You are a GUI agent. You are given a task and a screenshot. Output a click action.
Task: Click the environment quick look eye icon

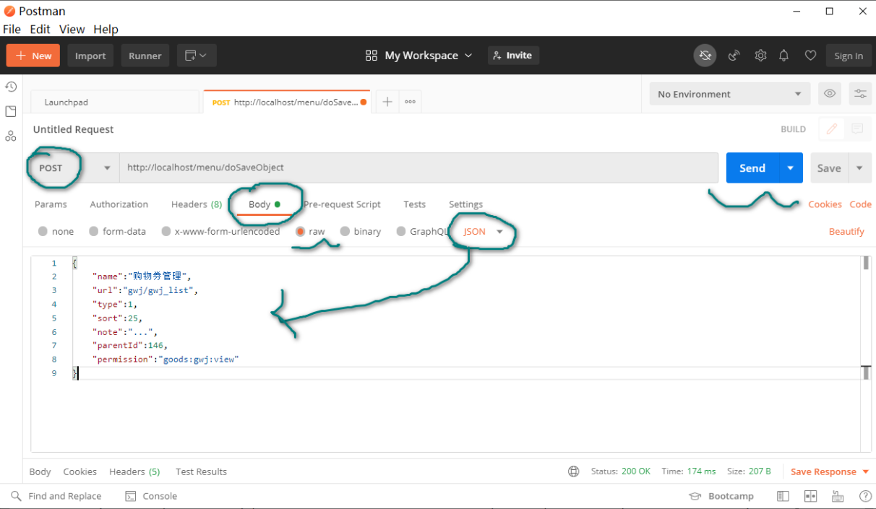click(830, 94)
